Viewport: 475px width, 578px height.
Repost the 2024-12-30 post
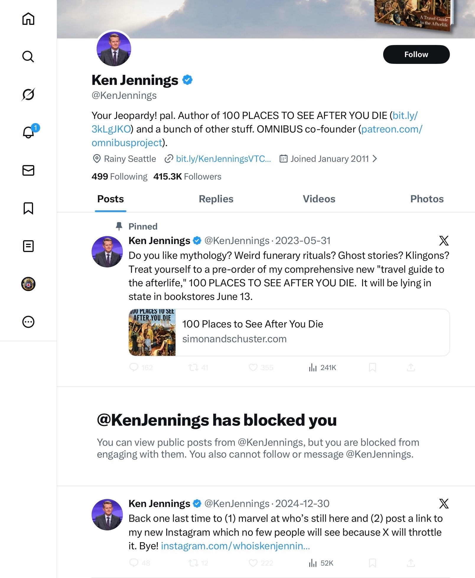coord(193,563)
